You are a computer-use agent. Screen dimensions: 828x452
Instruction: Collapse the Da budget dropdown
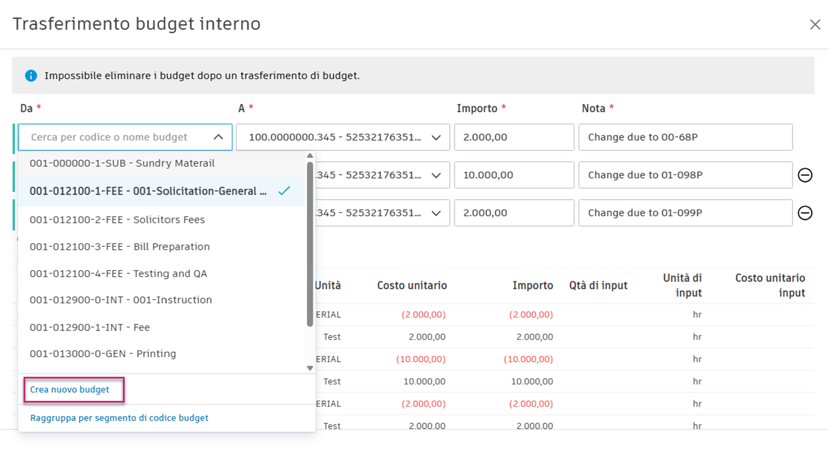pos(218,136)
